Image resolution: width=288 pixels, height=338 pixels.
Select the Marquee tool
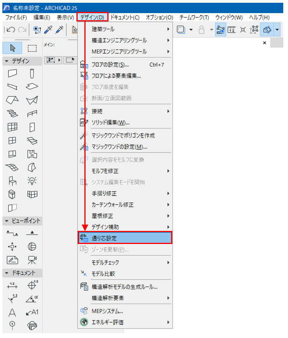tap(32, 48)
